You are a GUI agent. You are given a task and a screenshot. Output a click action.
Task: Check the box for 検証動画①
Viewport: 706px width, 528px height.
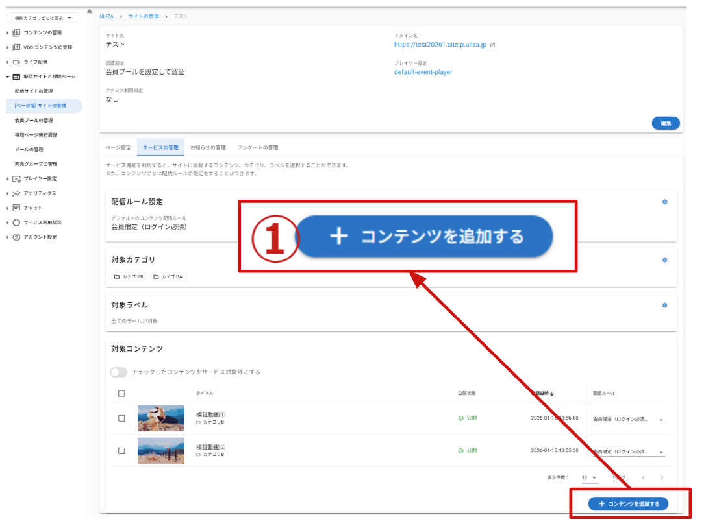pos(121,418)
